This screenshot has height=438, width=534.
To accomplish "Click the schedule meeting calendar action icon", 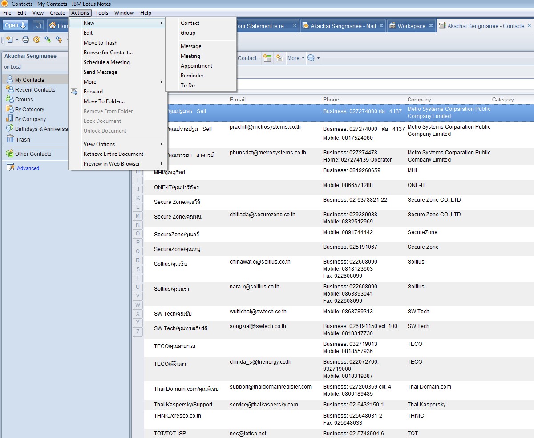I will (267, 58).
